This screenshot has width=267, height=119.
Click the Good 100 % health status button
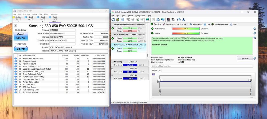pyautogui.click(x=21, y=36)
